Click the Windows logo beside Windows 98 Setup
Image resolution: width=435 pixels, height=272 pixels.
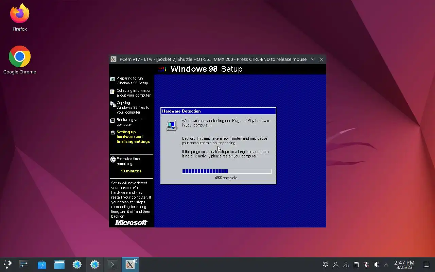(x=162, y=69)
